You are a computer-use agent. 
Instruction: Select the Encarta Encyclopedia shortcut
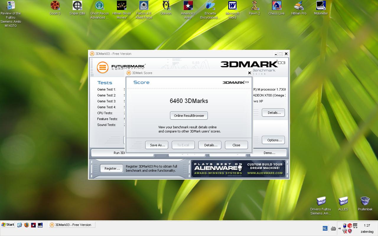(210, 10)
